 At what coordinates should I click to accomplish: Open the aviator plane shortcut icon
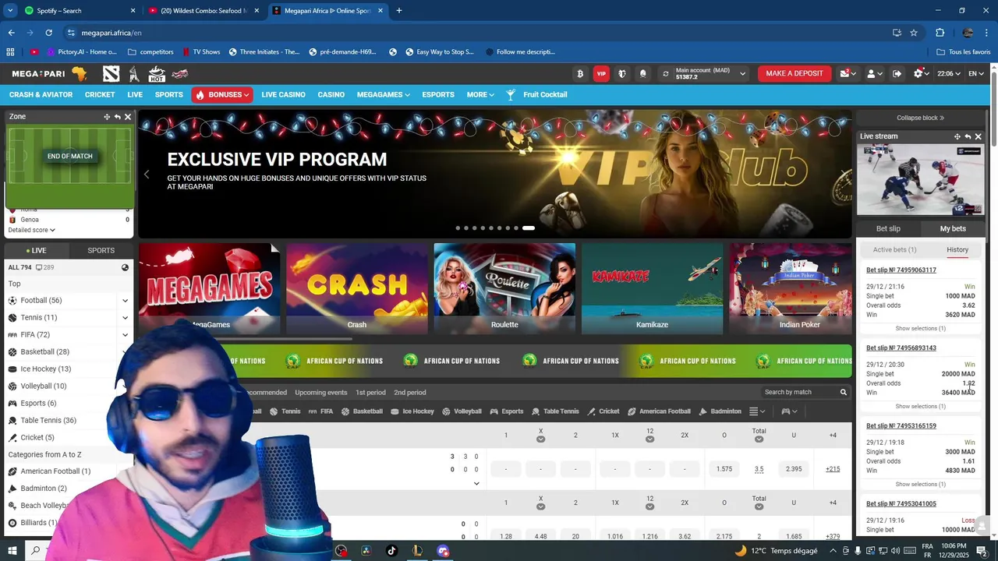point(180,73)
